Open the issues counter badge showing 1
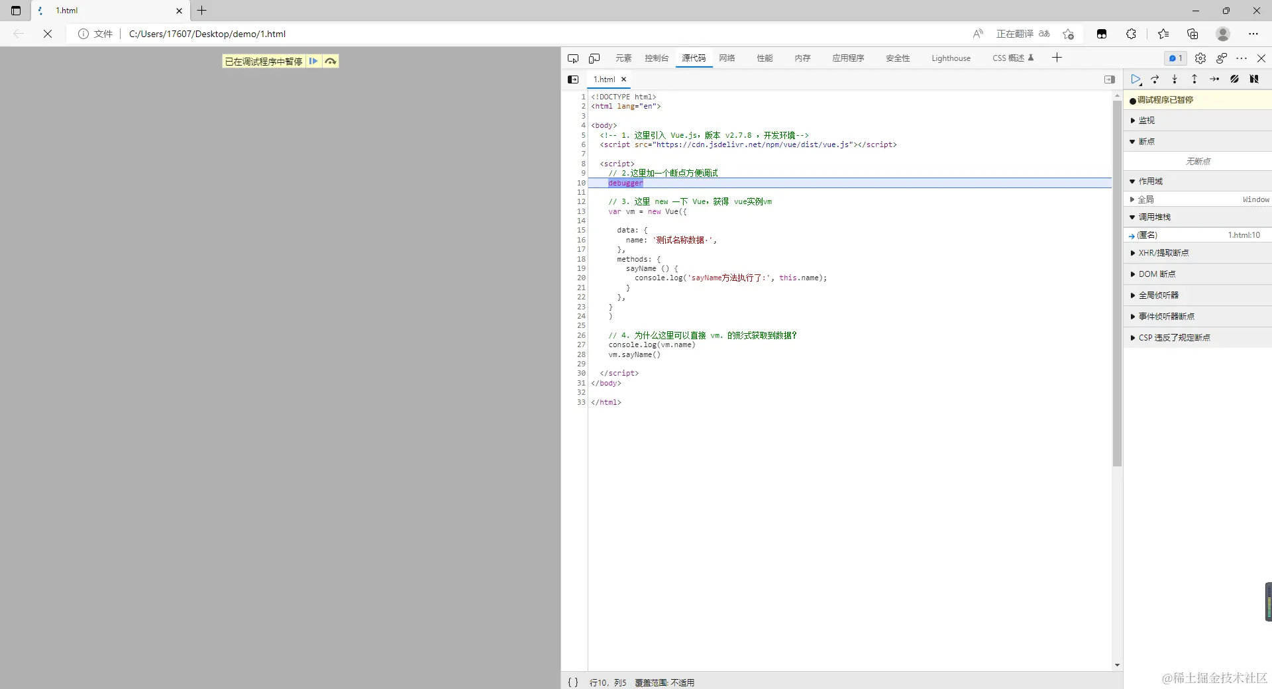Image resolution: width=1272 pixels, height=689 pixels. 1176,58
